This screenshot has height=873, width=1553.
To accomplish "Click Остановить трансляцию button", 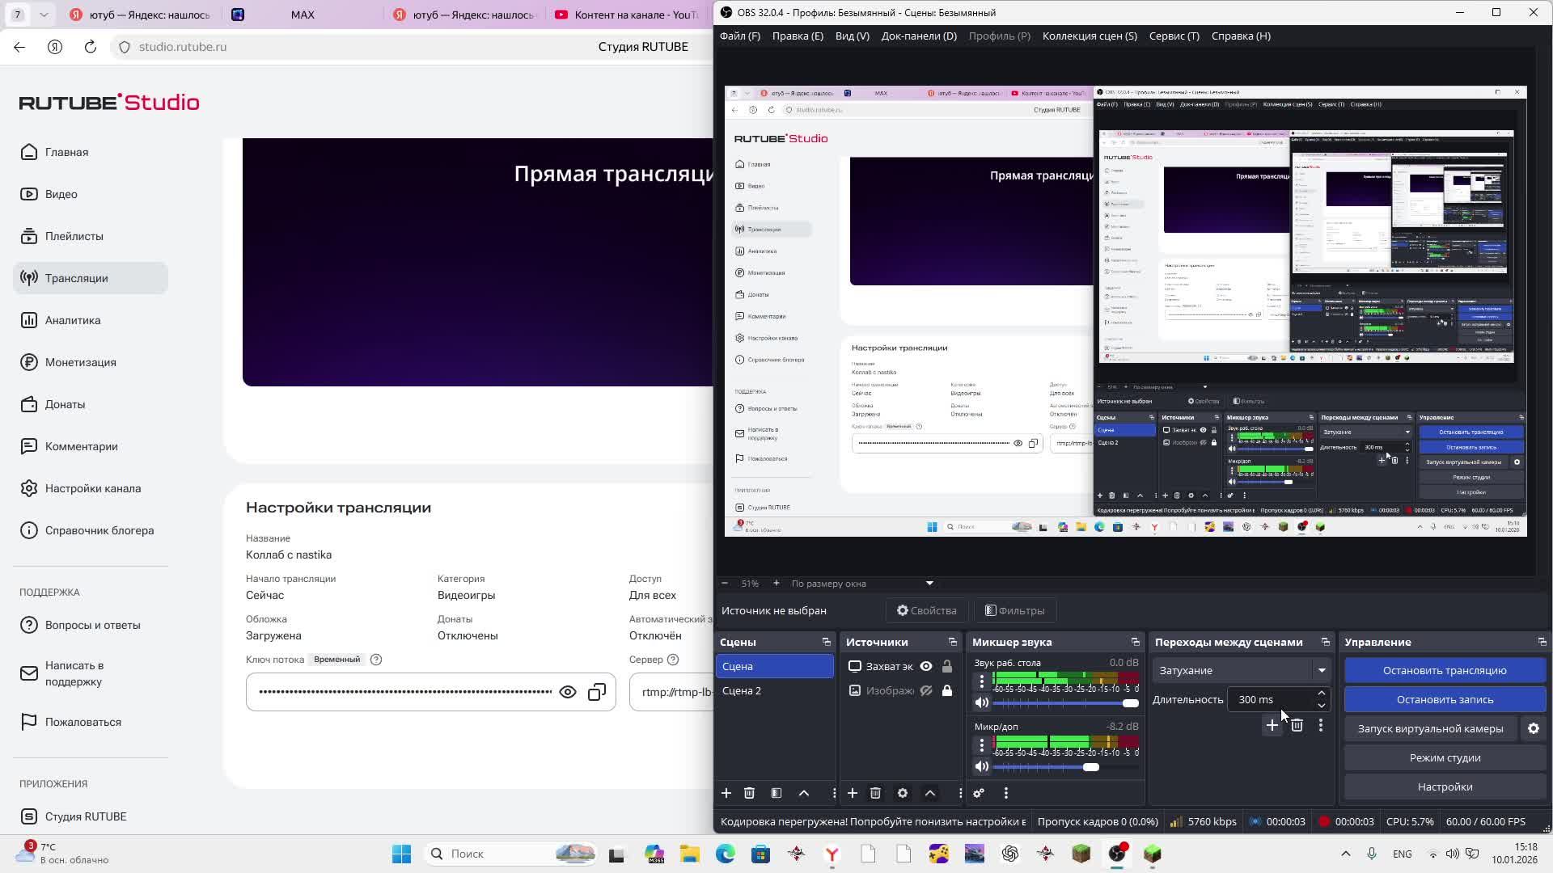I will tap(1445, 670).
